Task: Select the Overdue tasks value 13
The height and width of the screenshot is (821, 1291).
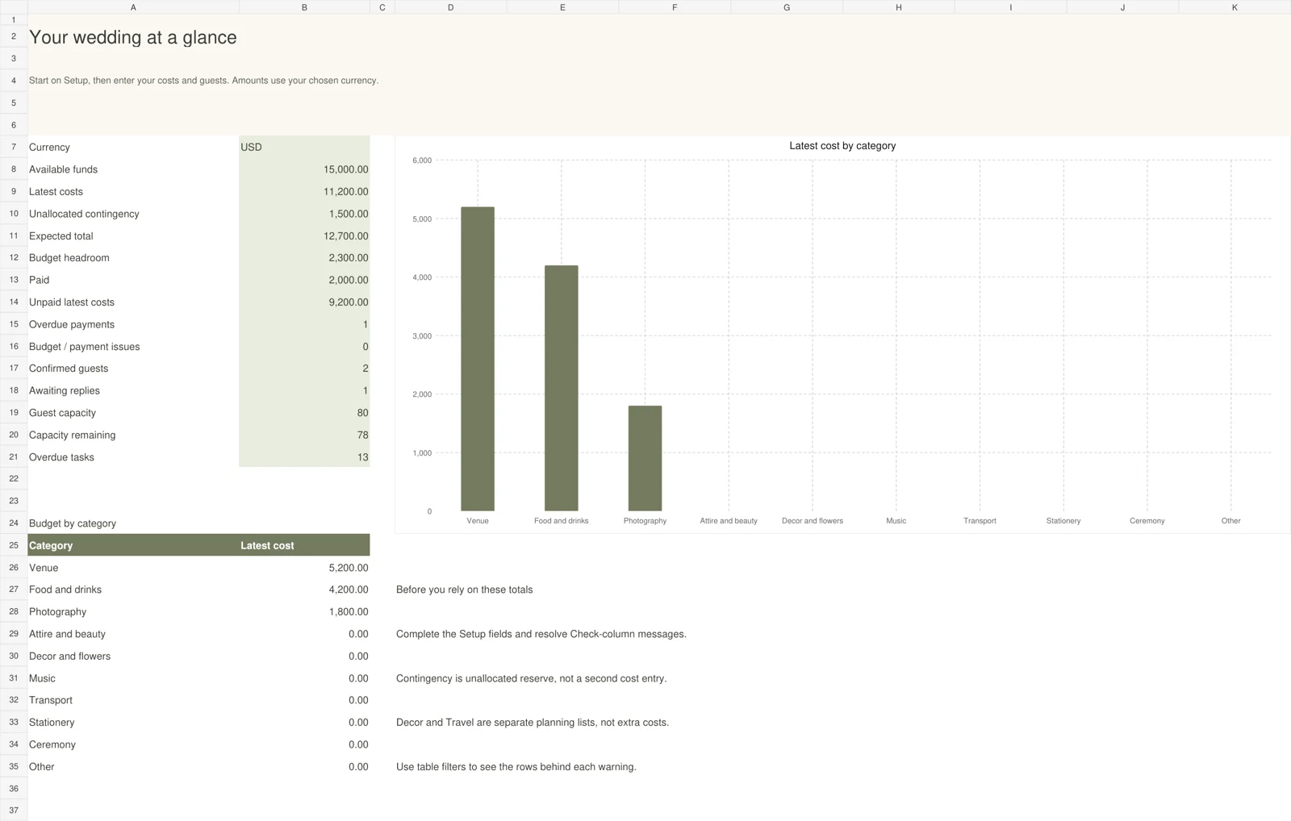Action: click(x=304, y=457)
